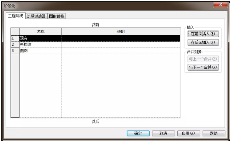Screen dimensions: 231x142
Task: Select the 图形替换 tab
Action: click(56, 16)
